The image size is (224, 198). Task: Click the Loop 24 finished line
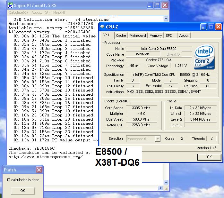tap(53, 136)
